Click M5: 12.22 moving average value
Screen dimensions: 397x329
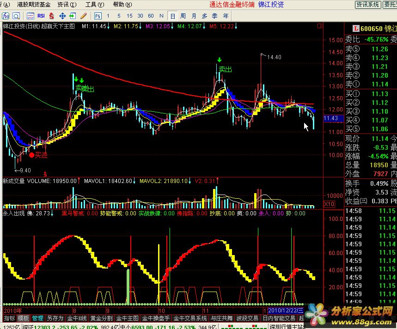[223, 26]
